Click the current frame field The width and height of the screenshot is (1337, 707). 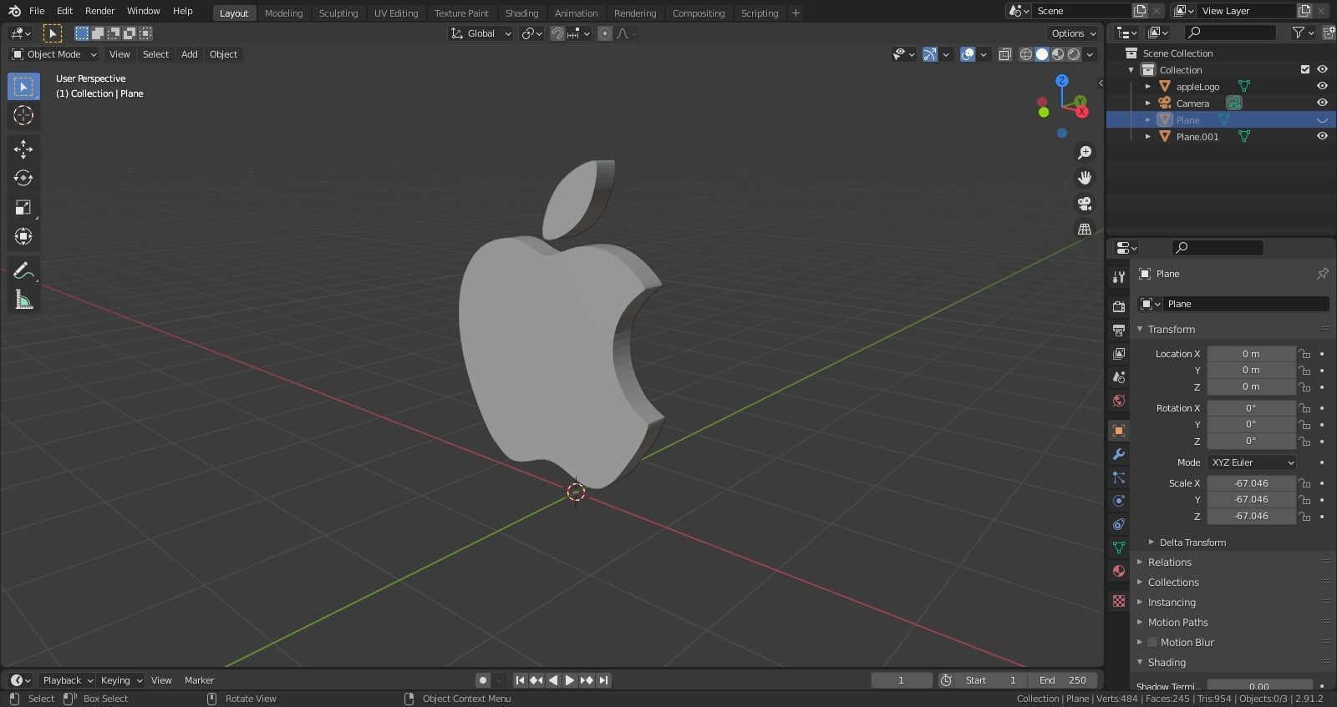click(x=901, y=680)
